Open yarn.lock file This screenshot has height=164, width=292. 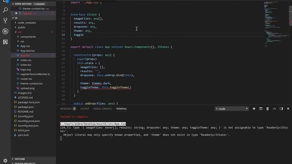tap(23, 135)
